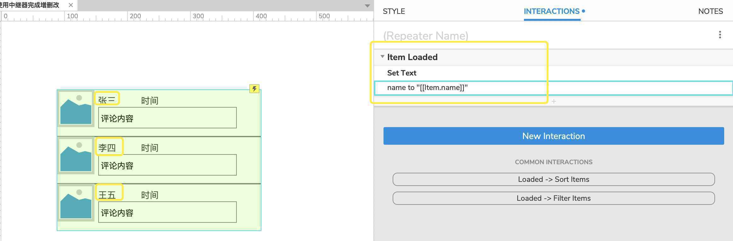
Task: Select the 时间 label in 李四 row
Action: click(x=150, y=148)
